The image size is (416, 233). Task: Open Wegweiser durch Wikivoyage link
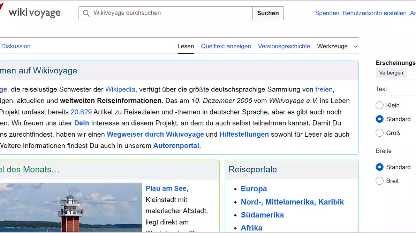pyautogui.click(x=156, y=134)
